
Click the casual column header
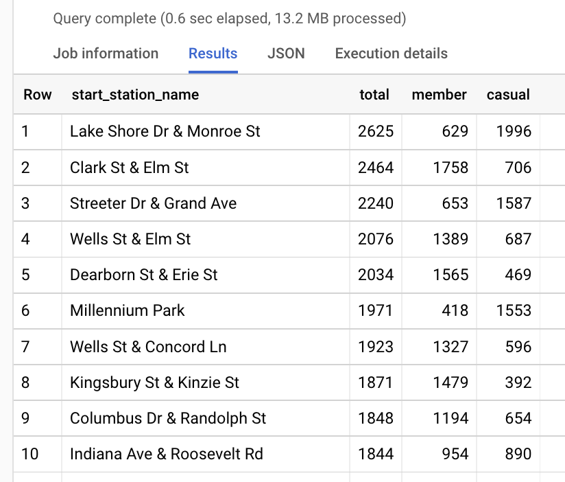coord(508,95)
